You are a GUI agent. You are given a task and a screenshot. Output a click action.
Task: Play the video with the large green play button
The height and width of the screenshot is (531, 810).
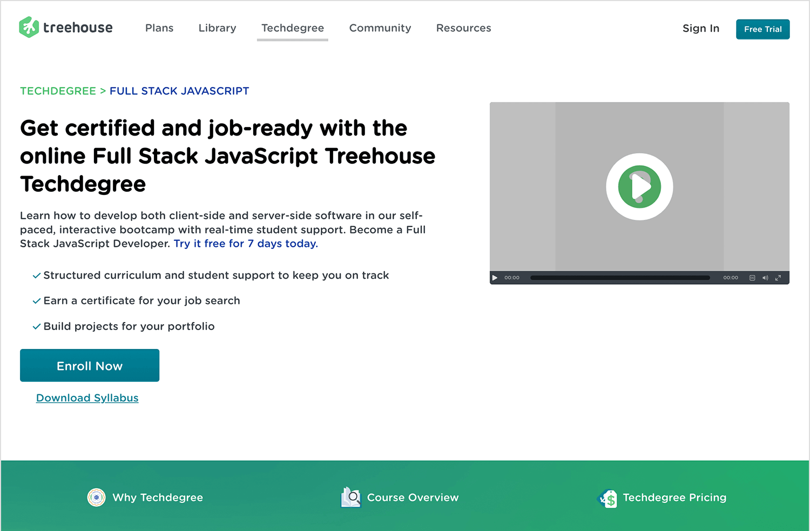coord(639,187)
